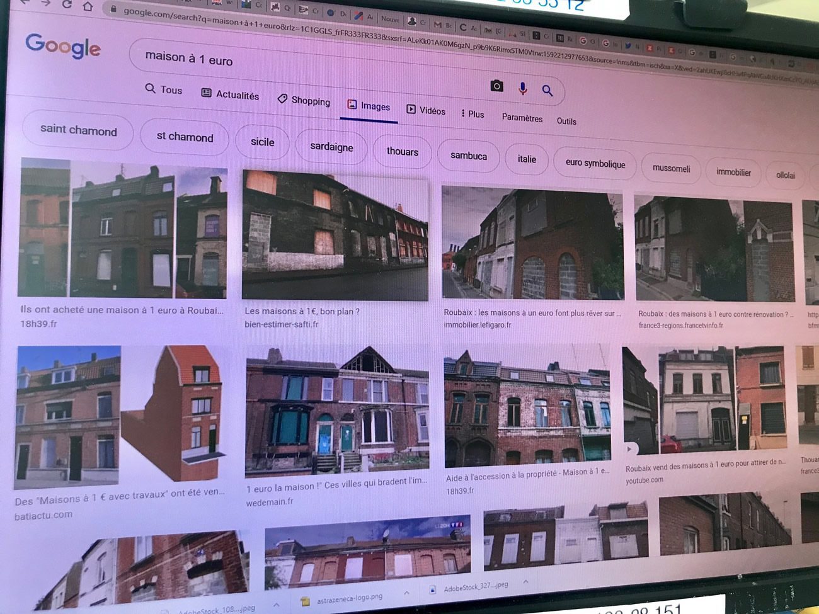Click the browser reload icon

(67, 4)
